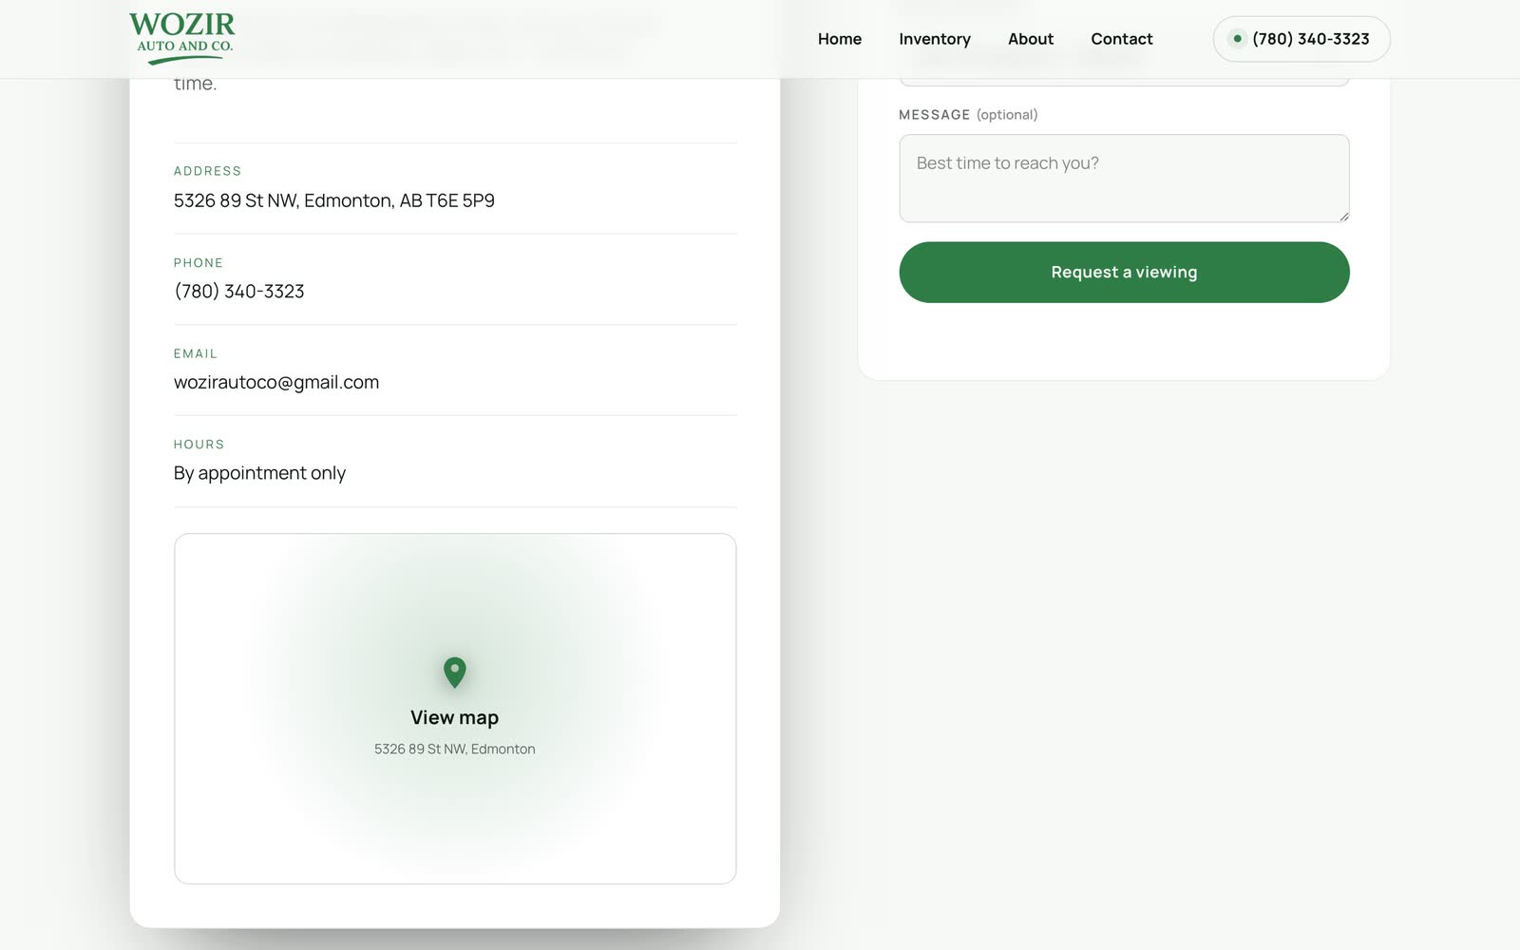Click the email wozirautoco@gmail.com

click(276, 382)
